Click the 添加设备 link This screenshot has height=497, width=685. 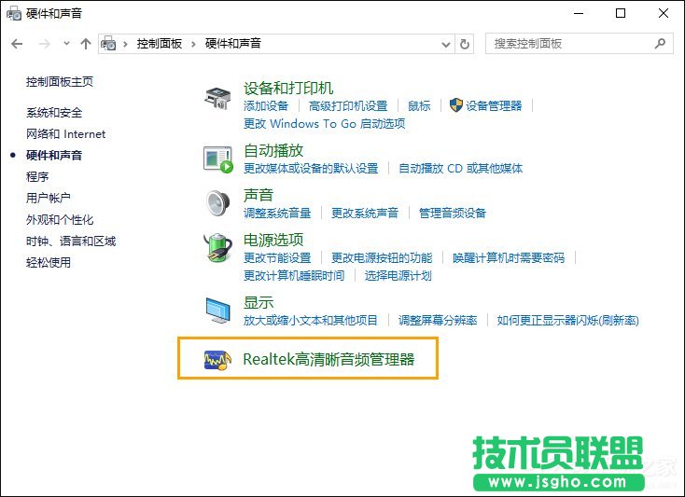point(266,105)
